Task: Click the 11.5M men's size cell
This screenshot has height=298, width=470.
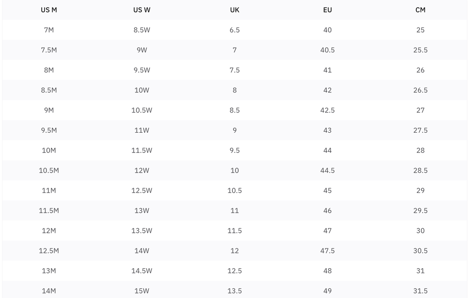Action: tap(49, 211)
